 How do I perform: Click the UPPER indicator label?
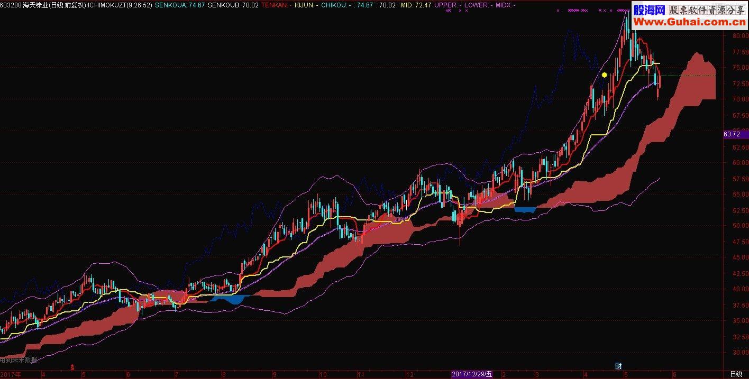[449, 5]
